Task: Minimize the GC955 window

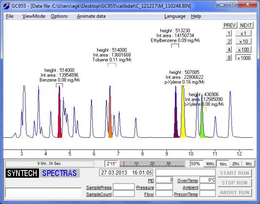Action: (222, 4)
